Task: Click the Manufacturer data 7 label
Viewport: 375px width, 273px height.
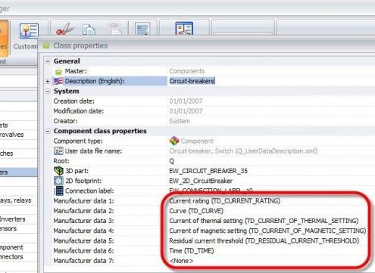Action: point(83,261)
